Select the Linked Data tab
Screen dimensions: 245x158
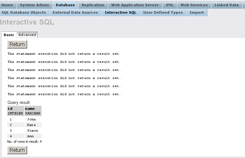click(227, 5)
